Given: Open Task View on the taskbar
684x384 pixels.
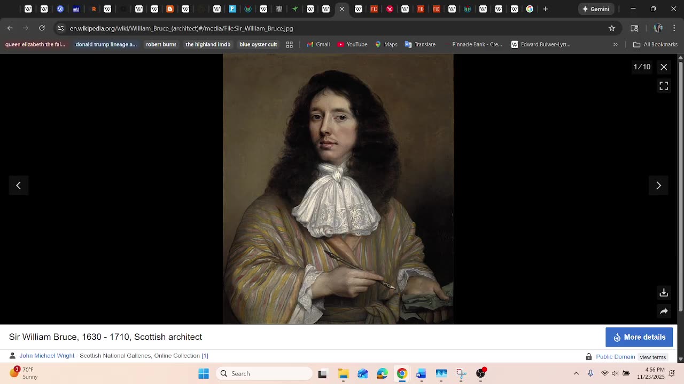Looking at the screenshot, I should coord(322,374).
